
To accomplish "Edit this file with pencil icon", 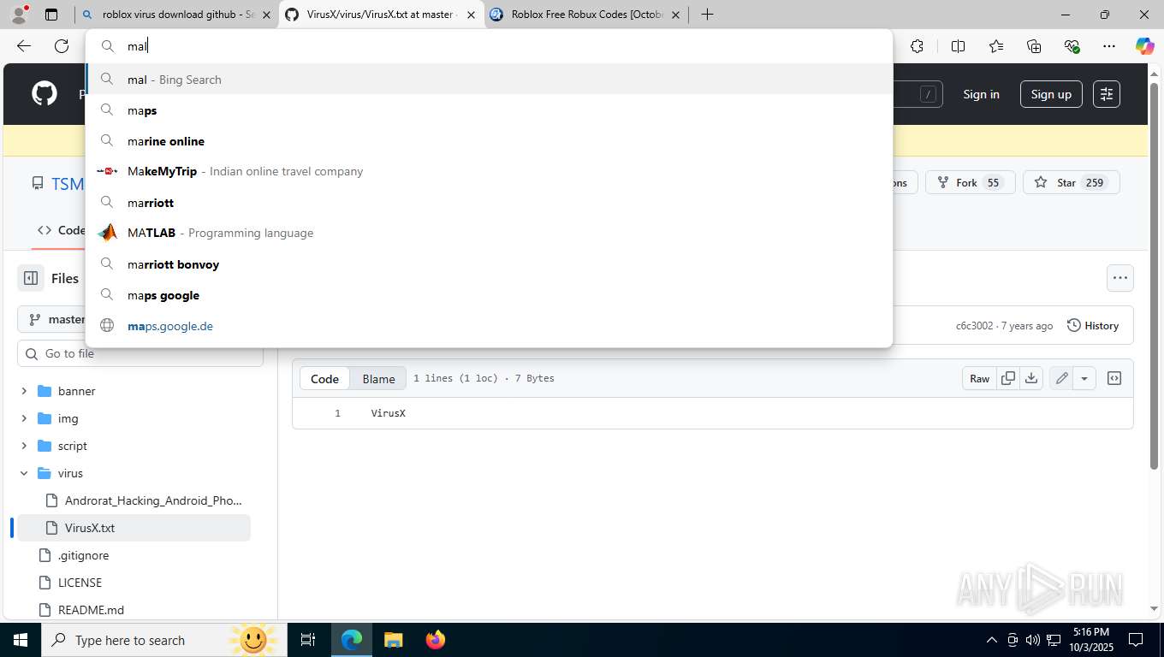I will click(x=1061, y=378).
